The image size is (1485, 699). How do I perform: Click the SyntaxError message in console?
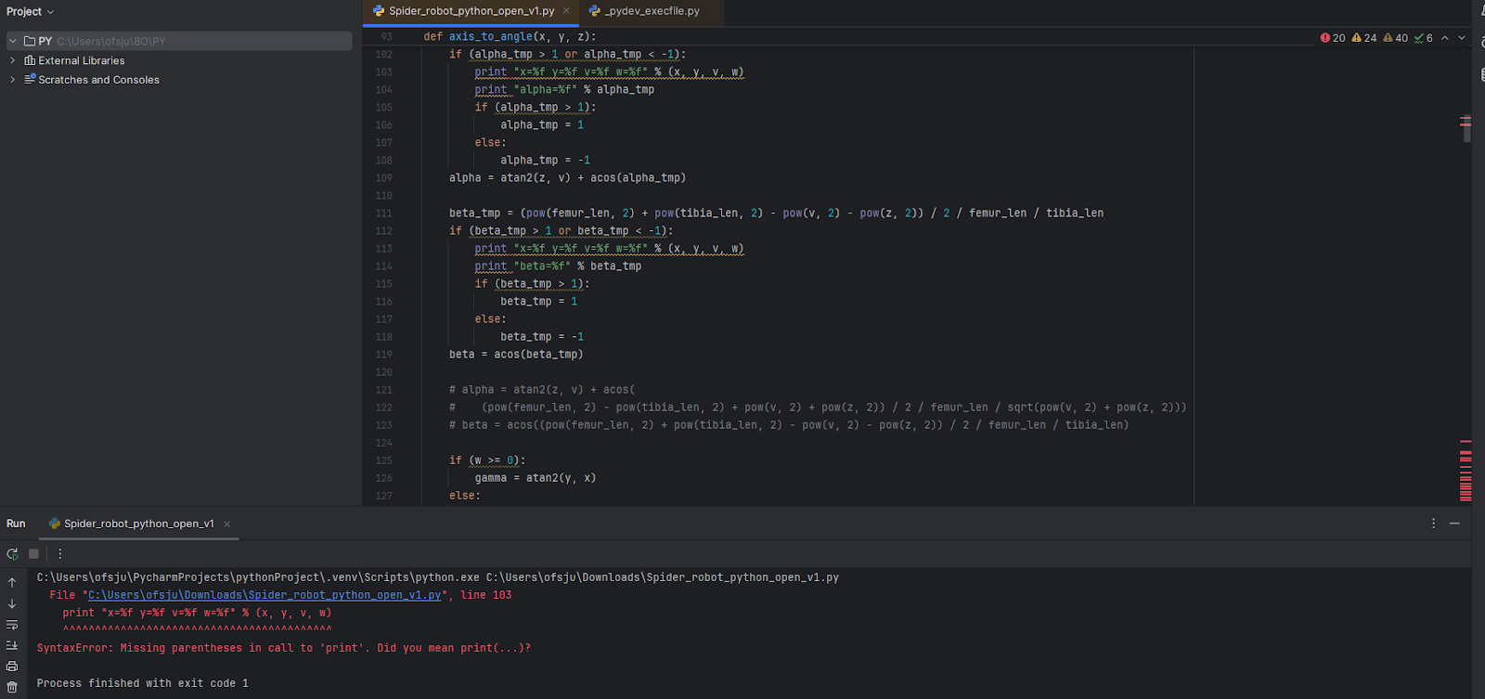pyautogui.click(x=284, y=648)
